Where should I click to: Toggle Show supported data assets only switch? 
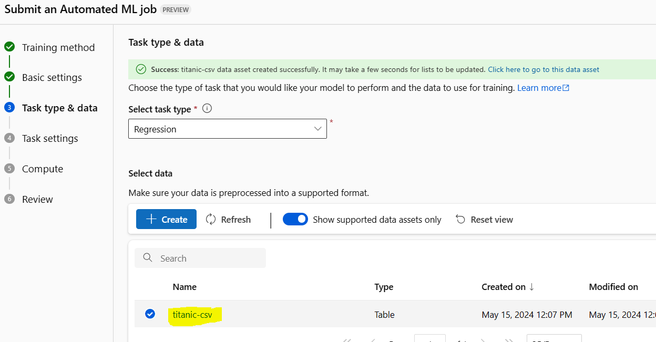click(295, 220)
